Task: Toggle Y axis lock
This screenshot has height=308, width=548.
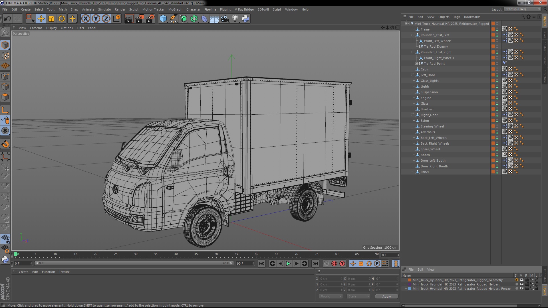Action: [x=96, y=19]
